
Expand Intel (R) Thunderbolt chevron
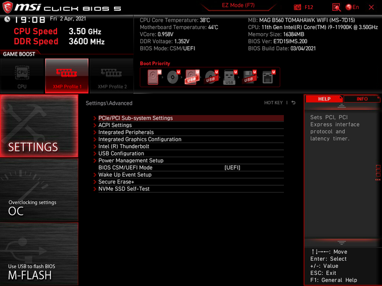[95, 146]
